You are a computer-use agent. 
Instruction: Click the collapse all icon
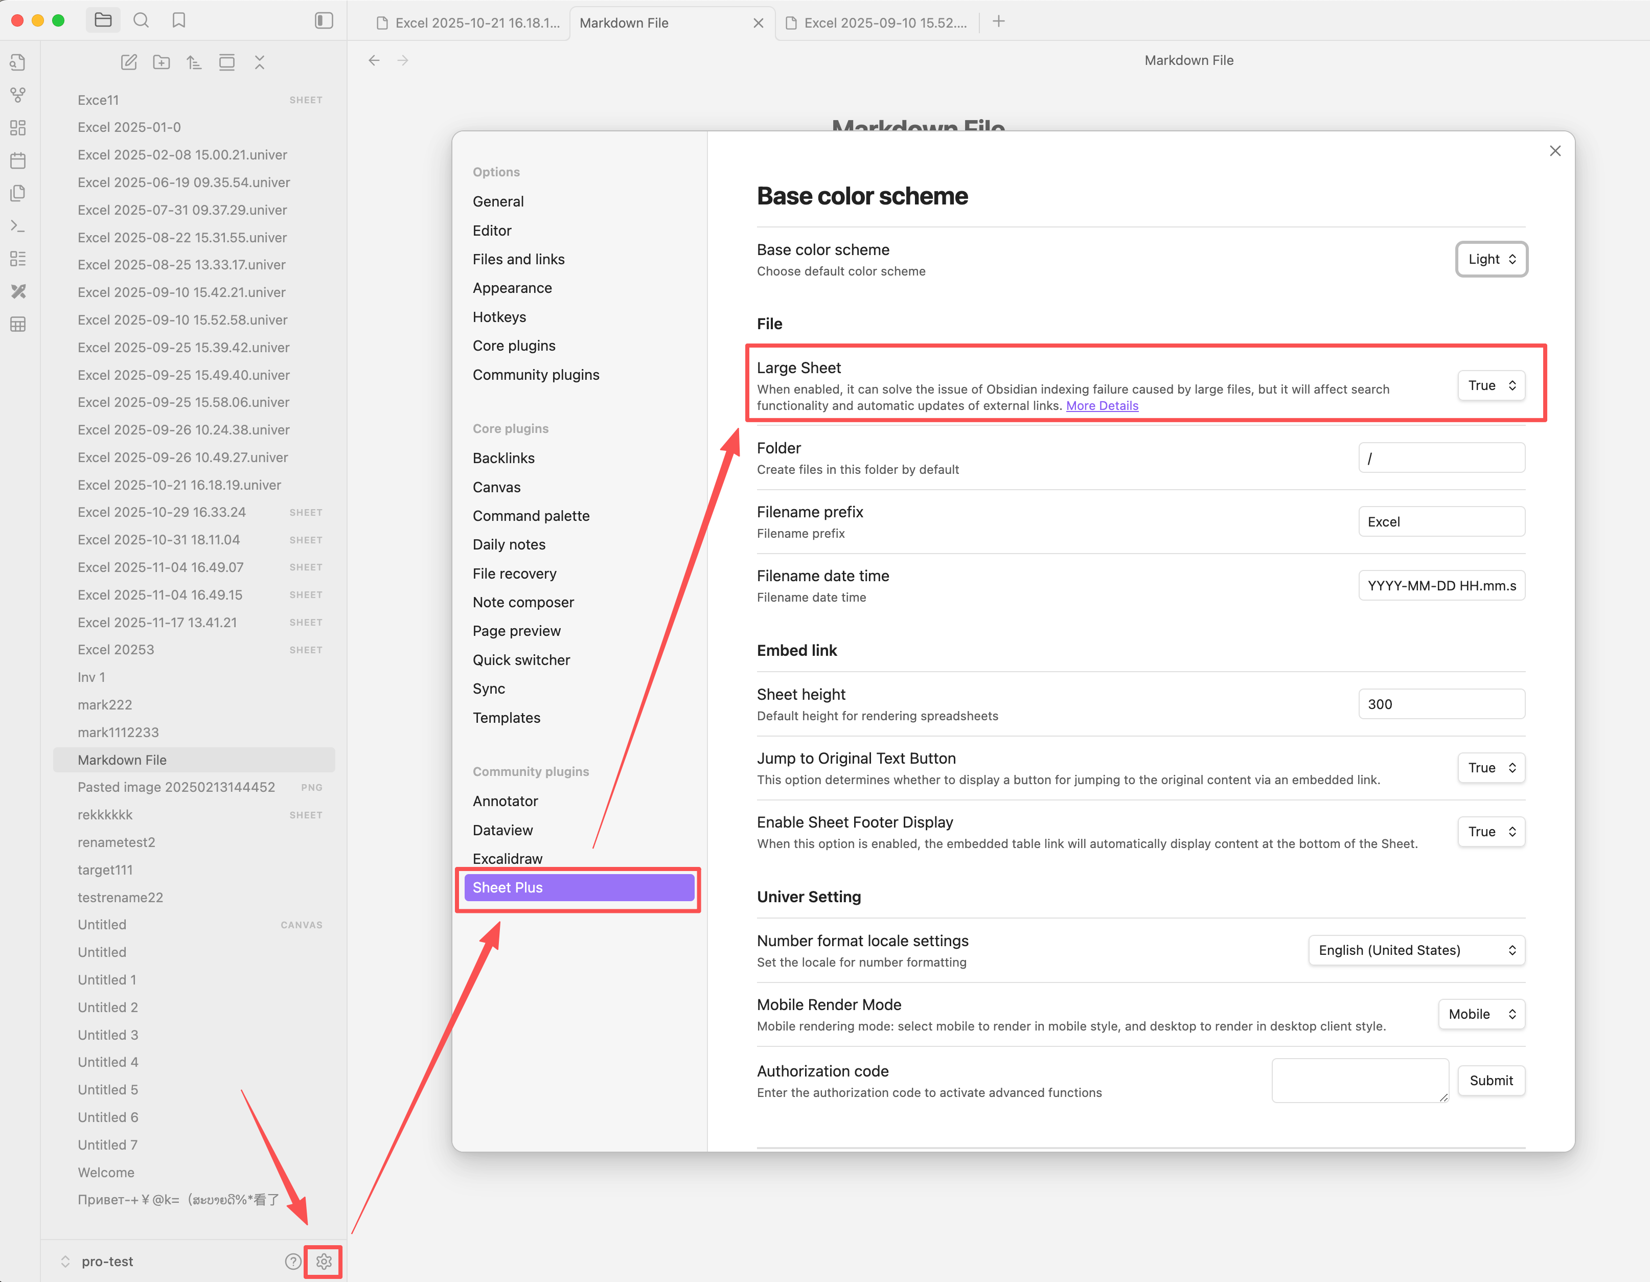pos(259,63)
